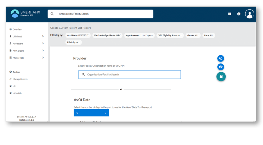The width and height of the screenshot is (263, 145).
Task: Click the magnifier icon in top search bar
Action: coord(52,14)
